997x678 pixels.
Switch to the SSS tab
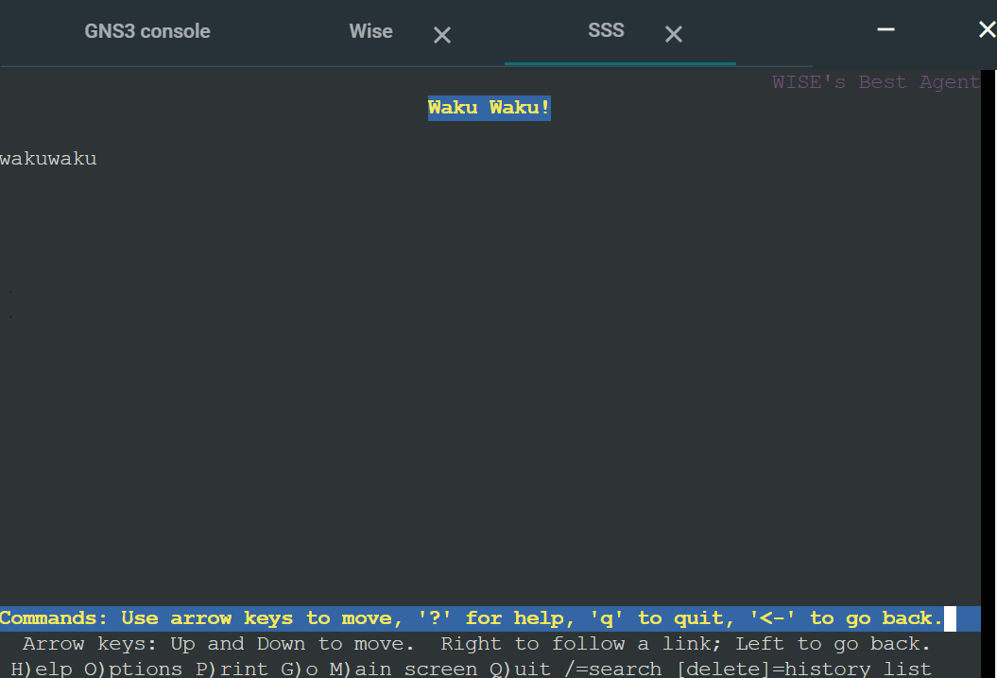[605, 29]
